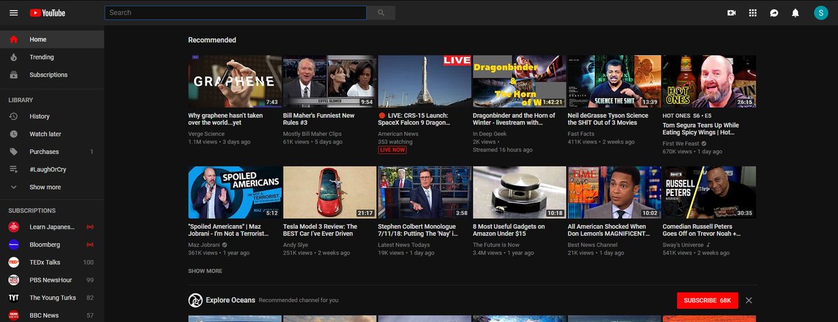Open the Graphene video thumbnail
The width and height of the screenshot is (838, 322).
coord(235,82)
